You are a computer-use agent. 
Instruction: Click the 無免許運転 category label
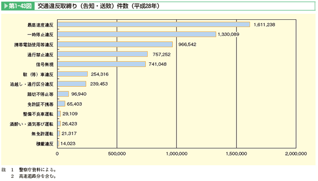coord(43,134)
